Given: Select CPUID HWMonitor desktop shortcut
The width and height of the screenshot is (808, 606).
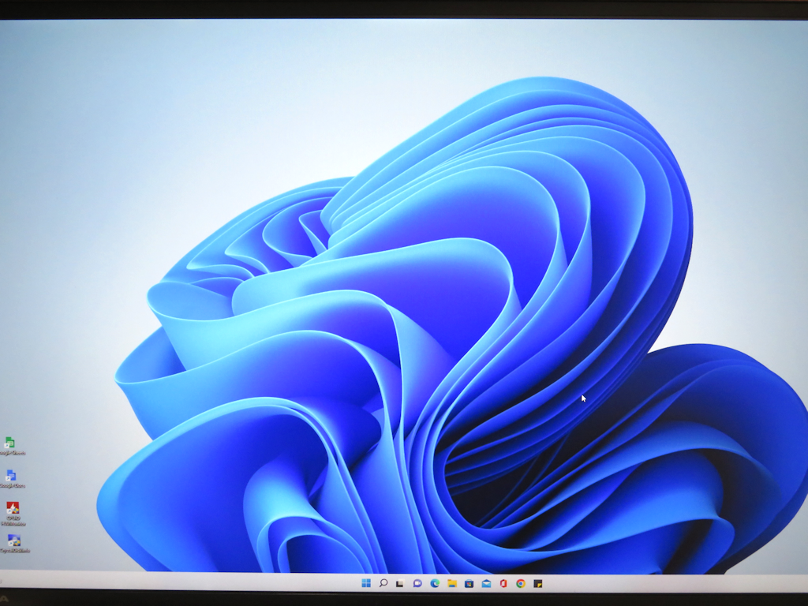Looking at the screenshot, I should point(13,514).
